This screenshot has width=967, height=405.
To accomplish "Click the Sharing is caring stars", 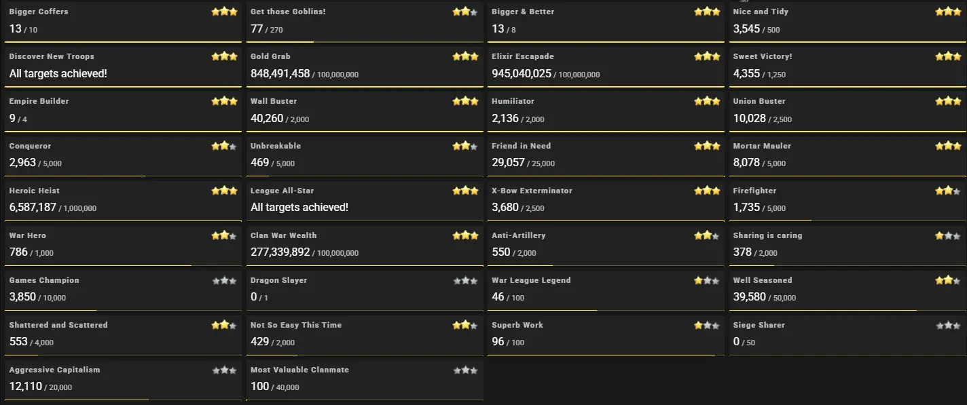I will pyautogui.click(x=948, y=235).
